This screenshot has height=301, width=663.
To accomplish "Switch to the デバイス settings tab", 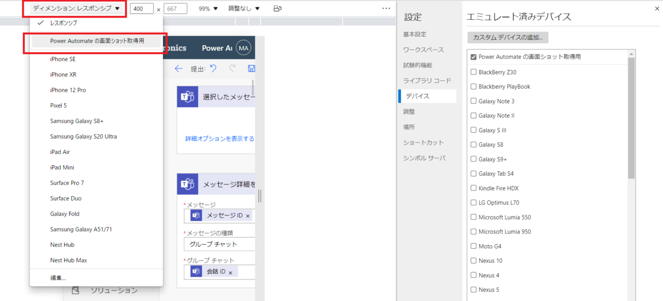I will 428,96.
